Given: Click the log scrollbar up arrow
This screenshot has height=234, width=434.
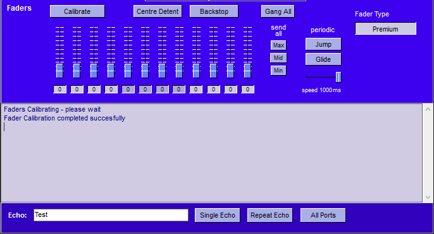Looking at the screenshot, I should coord(428,109).
